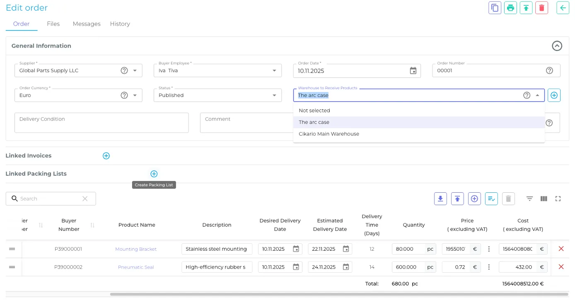Remove the Mounting Bracket row
This screenshot has width=575, height=300.
tap(561, 249)
